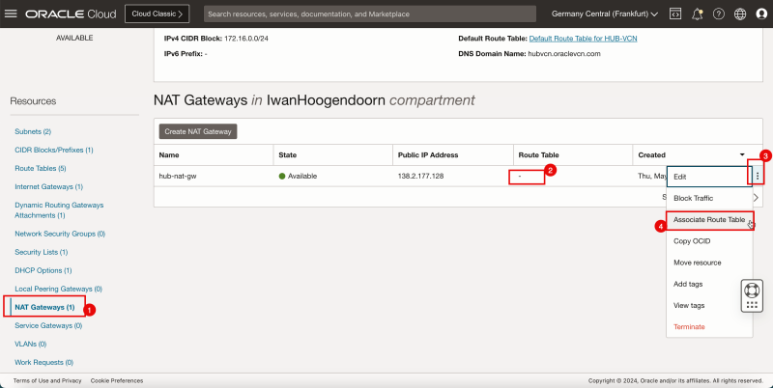The width and height of the screenshot is (773, 388).
Task: Open the three-dot actions menu for hub-nat-gw
Action: [758, 176]
